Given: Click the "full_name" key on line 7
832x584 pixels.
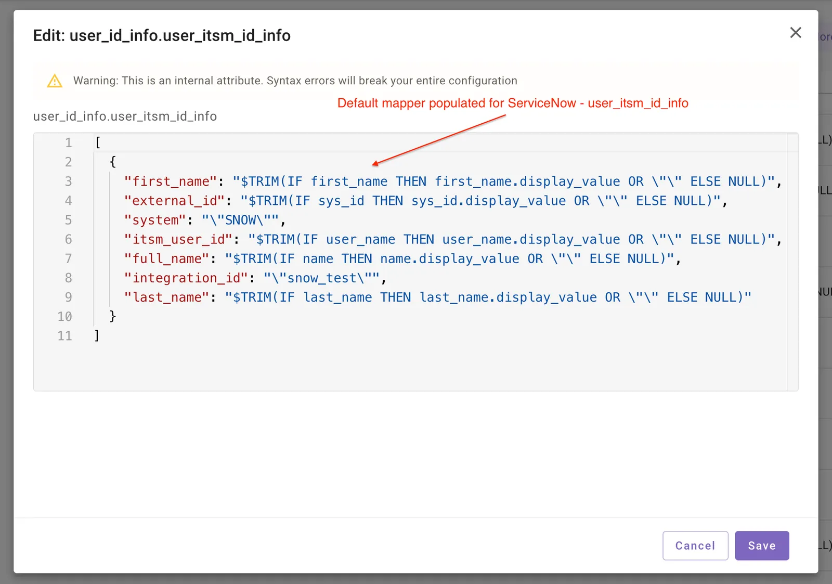Looking at the screenshot, I should [x=166, y=258].
